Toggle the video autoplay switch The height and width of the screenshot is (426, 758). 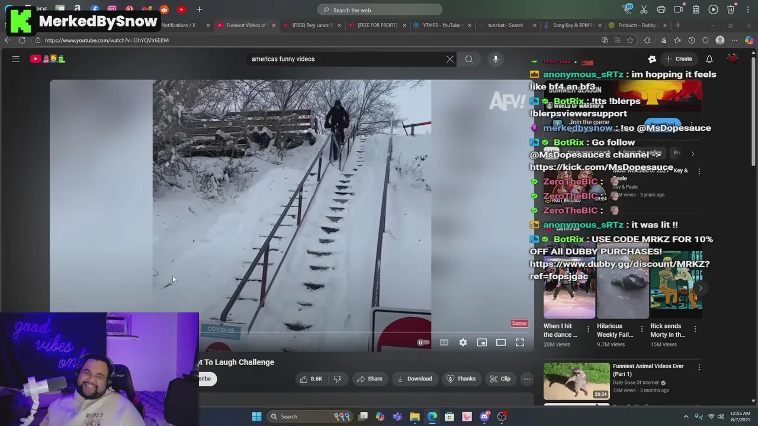coord(423,343)
